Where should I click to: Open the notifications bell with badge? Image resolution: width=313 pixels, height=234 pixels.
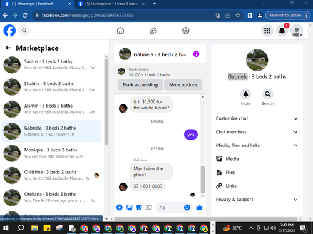pos(282,31)
